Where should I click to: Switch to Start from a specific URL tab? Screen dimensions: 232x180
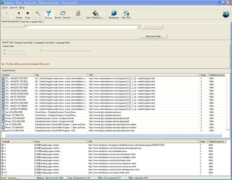pyautogui.click(x=32, y=22)
